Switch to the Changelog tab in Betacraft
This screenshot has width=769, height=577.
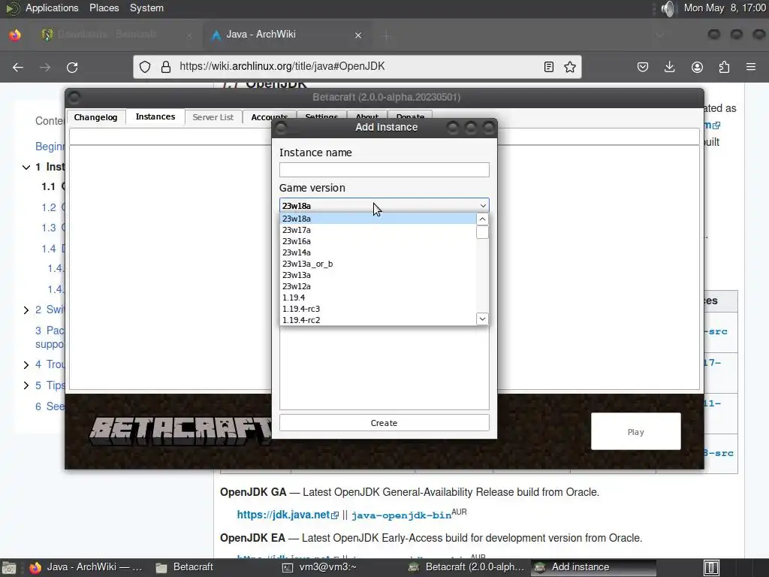coord(95,117)
